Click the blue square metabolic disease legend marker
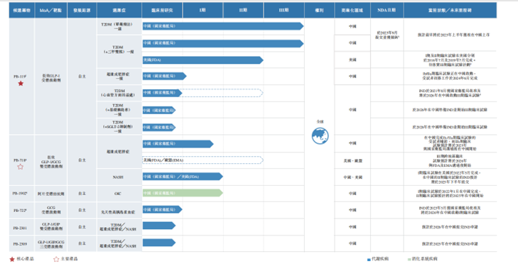This screenshot has height=266, width=518. 369,260
